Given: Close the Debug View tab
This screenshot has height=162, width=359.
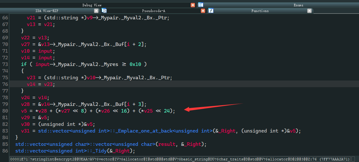Looking at the screenshot, I should click(193, 5).
